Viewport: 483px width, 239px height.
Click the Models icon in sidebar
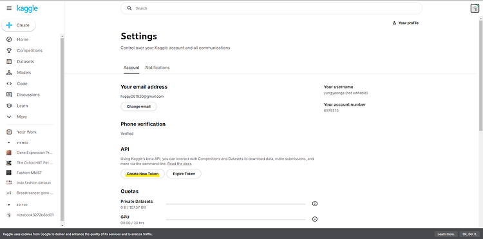[x=9, y=73]
